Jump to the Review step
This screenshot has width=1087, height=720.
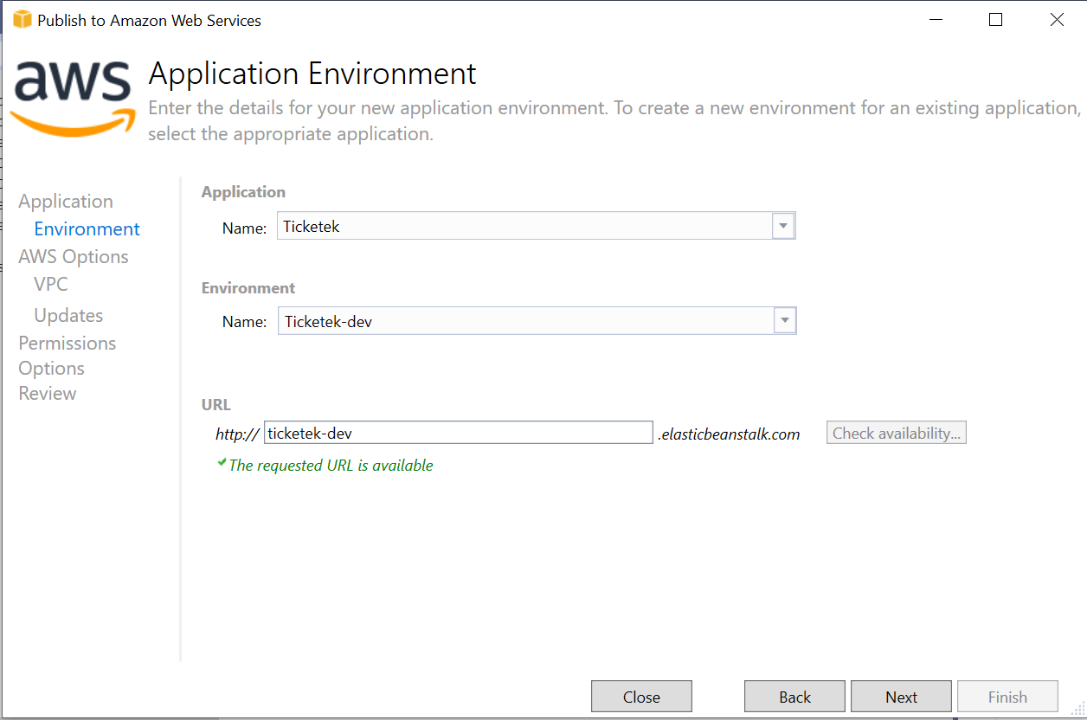(x=47, y=393)
